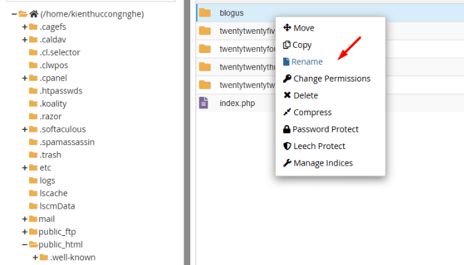
Task: Open the .trash folder in tree
Action: click(x=50, y=155)
